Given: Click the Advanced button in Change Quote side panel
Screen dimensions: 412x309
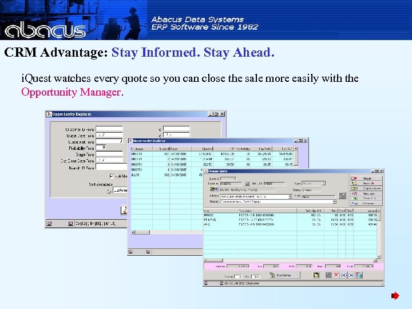Looking at the screenshot, I should [x=366, y=203].
